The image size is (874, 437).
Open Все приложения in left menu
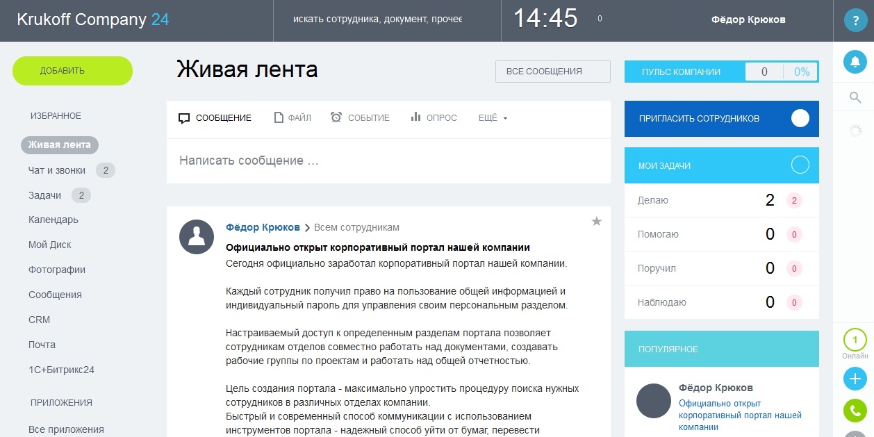66,429
